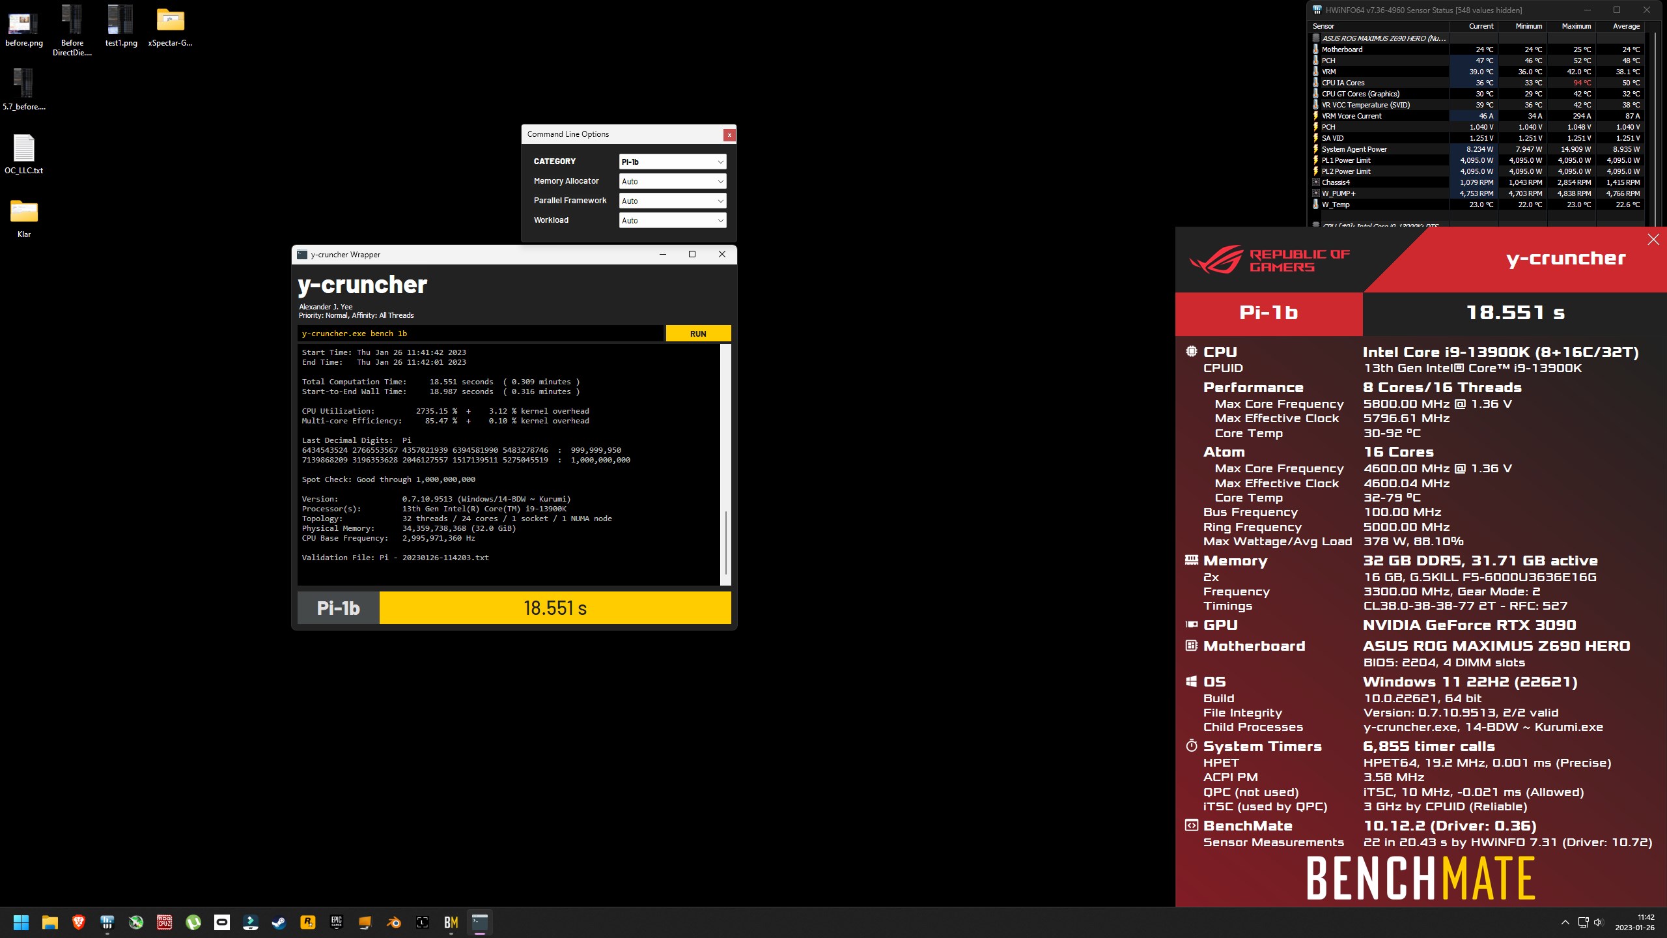Select CPU IA Cores row in HWiNFO
Viewport: 1667px width, 938px height.
[x=1477, y=83]
